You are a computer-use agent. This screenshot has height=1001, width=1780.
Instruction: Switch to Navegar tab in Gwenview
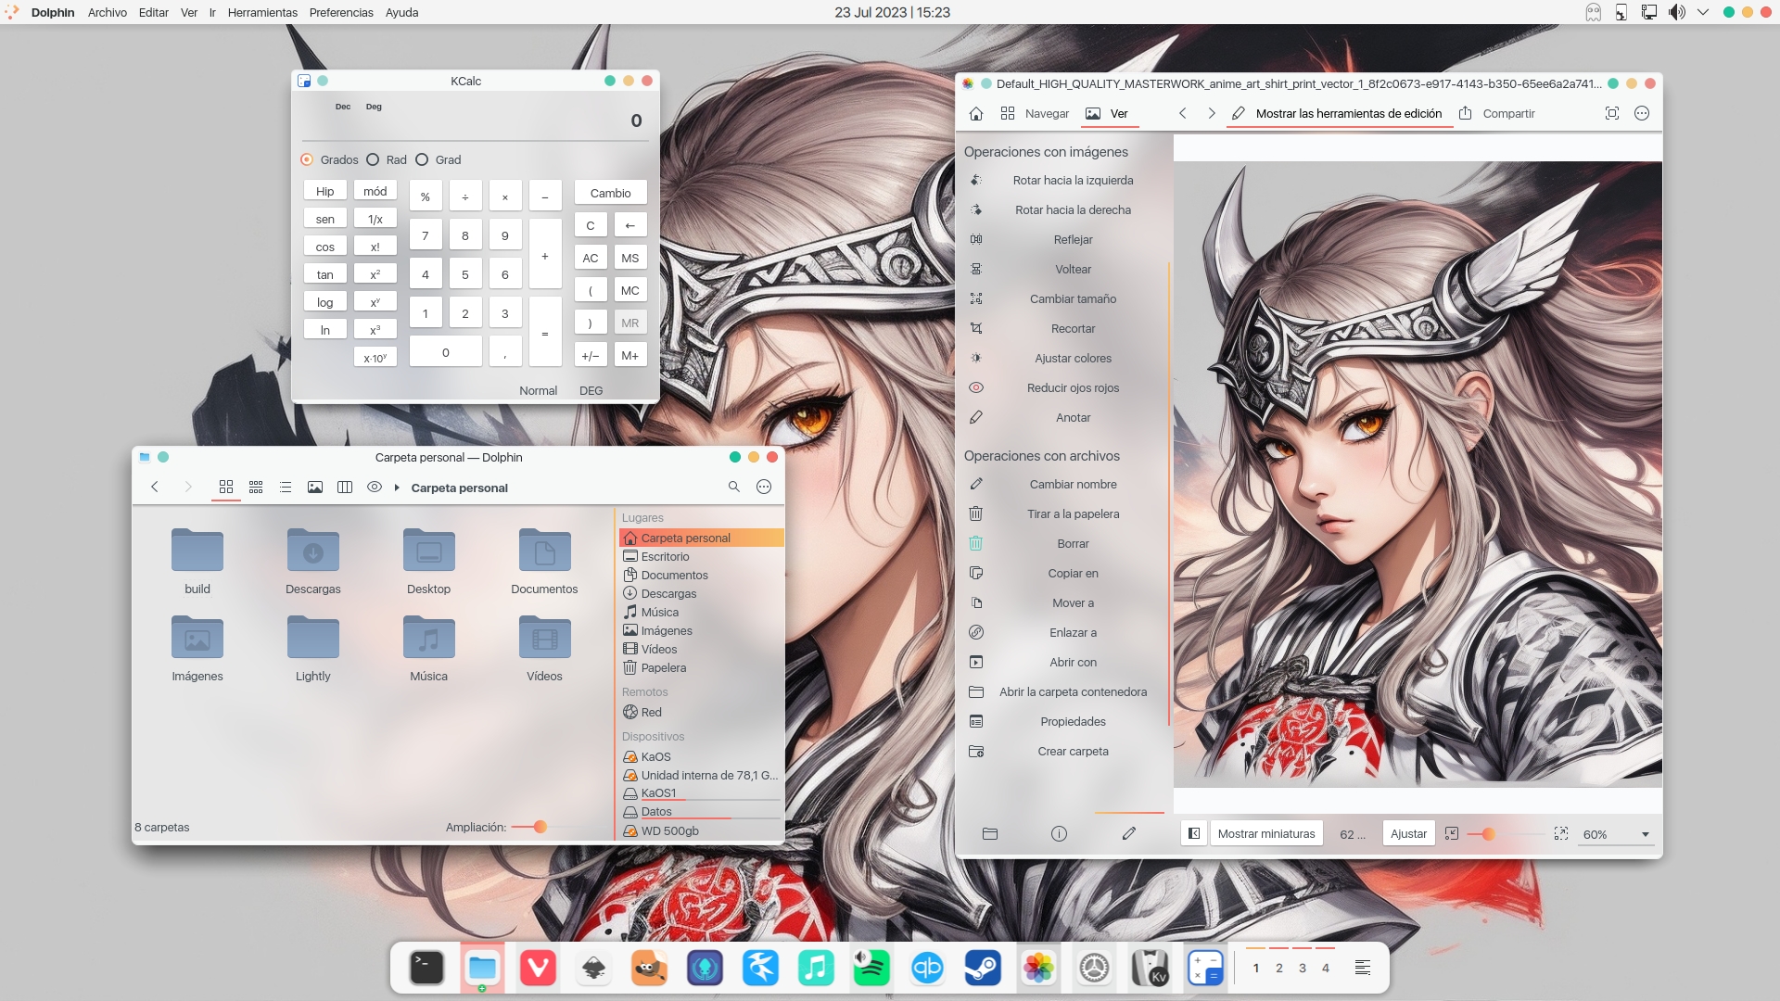point(1035,113)
